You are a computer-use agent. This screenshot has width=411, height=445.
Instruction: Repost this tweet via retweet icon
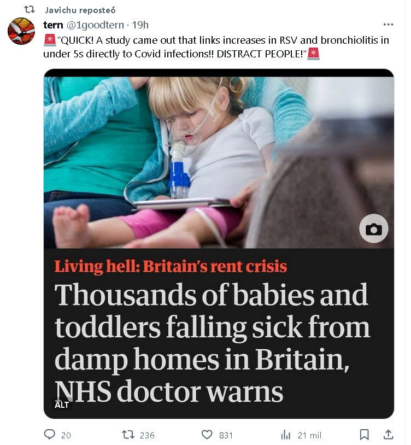coord(127,435)
